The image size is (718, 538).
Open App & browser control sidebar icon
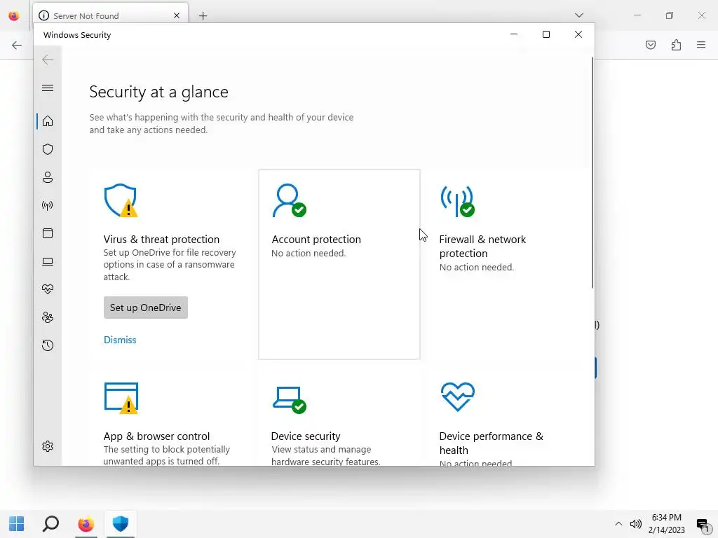point(48,233)
